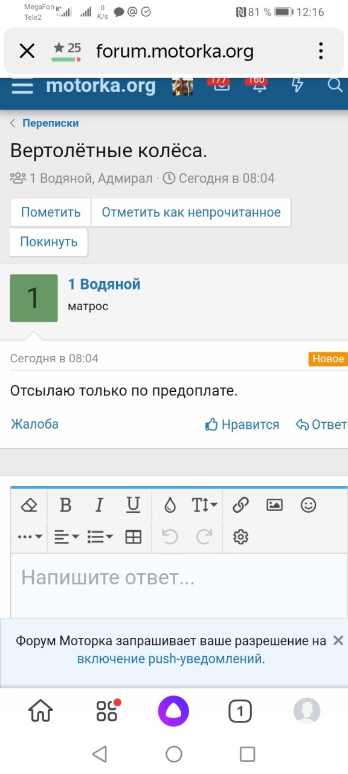The image size is (348, 774).
Task: Open the font size dropdown
Action: pyautogui.click(x=205, y=505)
